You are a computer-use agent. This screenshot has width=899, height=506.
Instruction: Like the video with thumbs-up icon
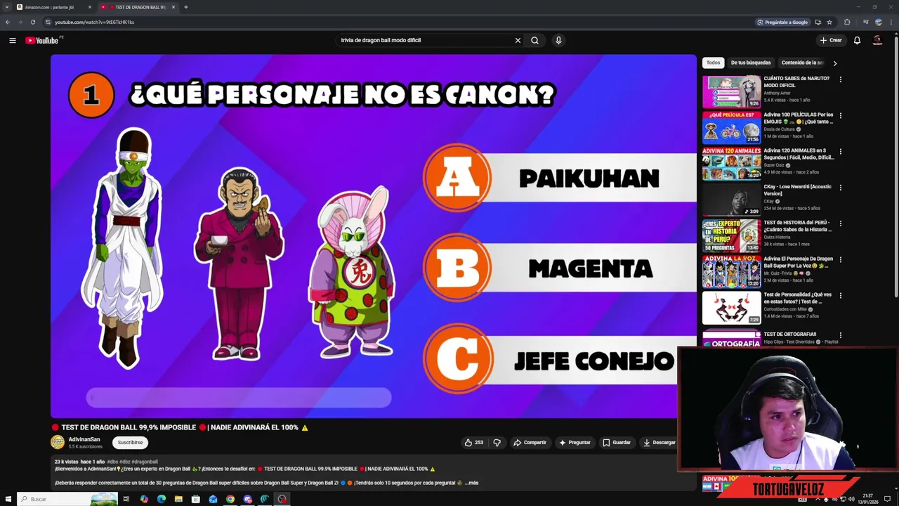pos(473,442)
